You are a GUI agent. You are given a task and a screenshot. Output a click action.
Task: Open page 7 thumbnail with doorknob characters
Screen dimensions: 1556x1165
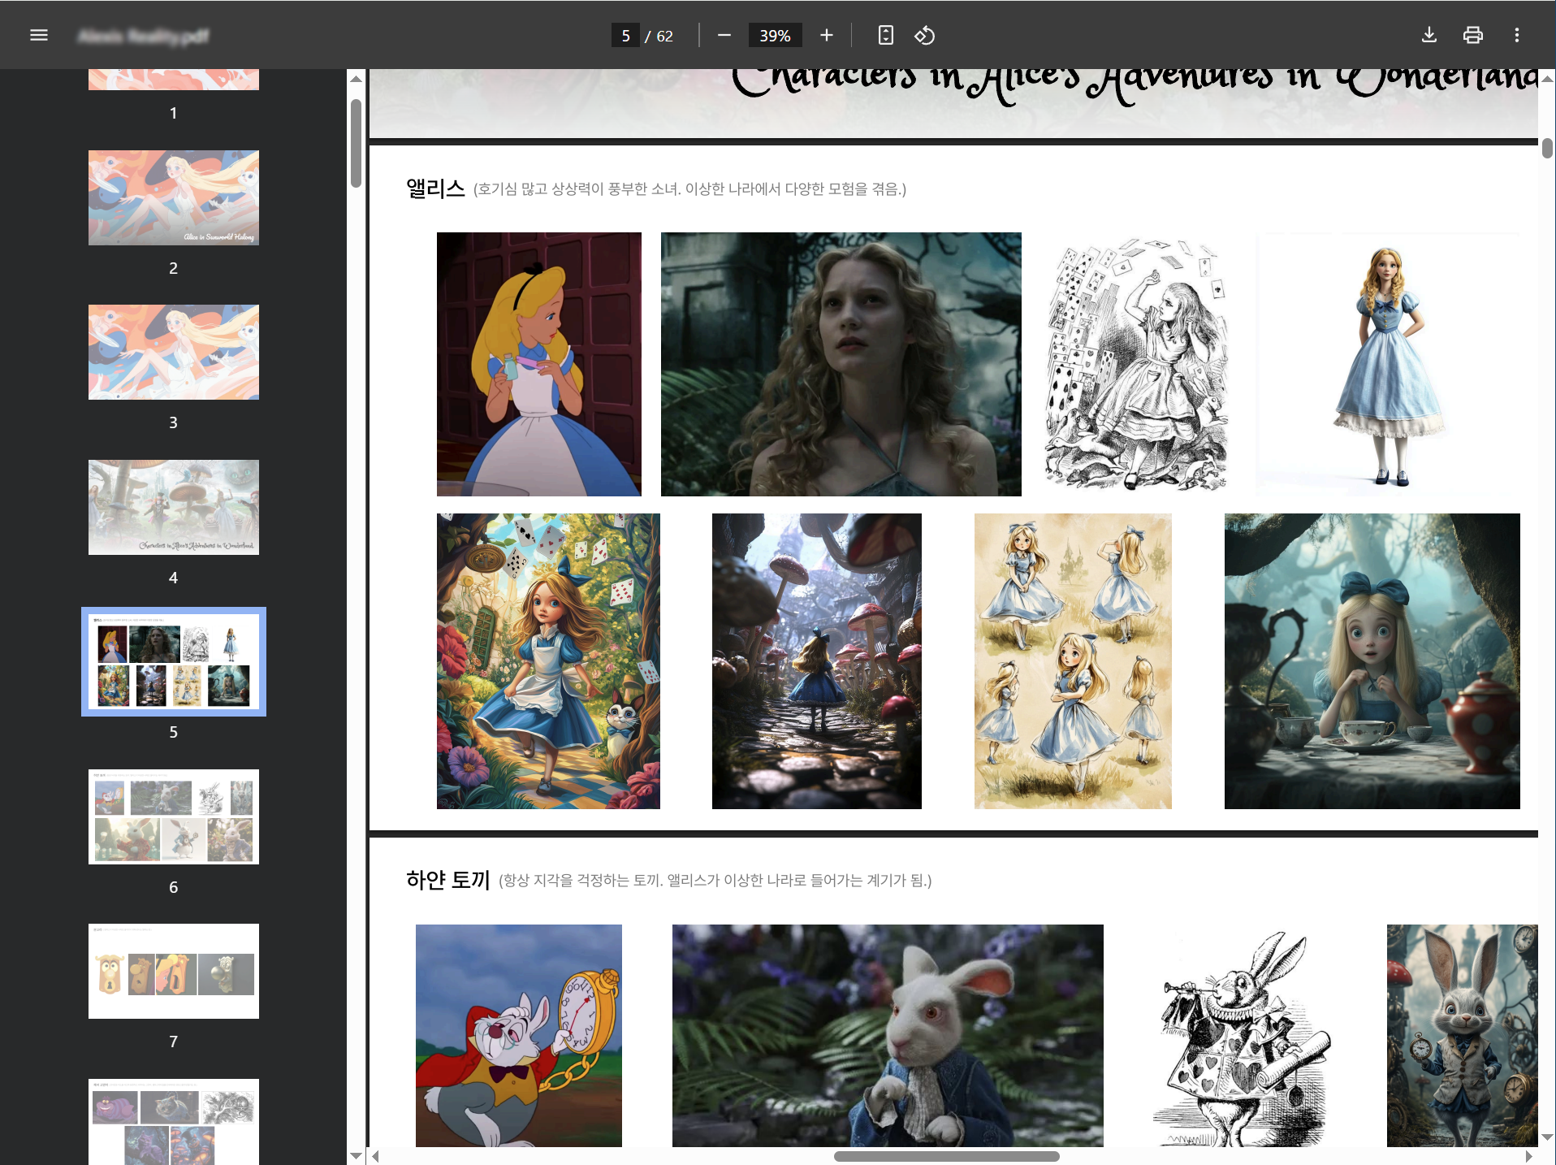[174, 971]
